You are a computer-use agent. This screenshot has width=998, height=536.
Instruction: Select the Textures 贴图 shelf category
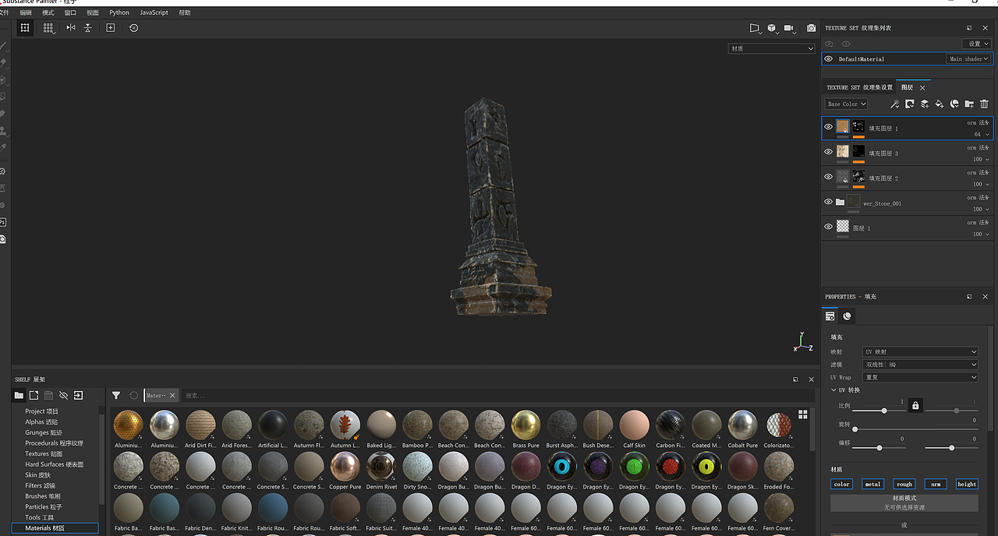44,453
